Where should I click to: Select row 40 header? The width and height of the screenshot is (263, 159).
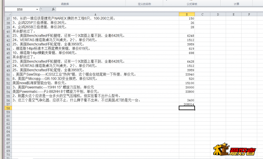point(8,31)
